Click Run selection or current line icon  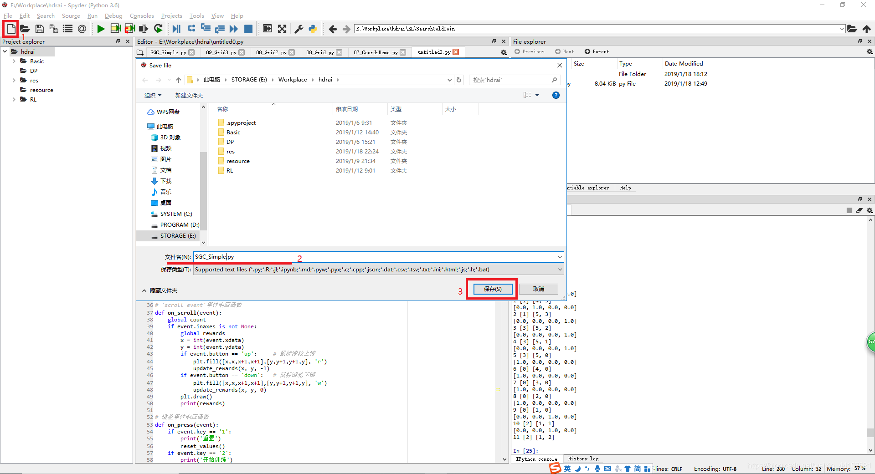(144, 29)
